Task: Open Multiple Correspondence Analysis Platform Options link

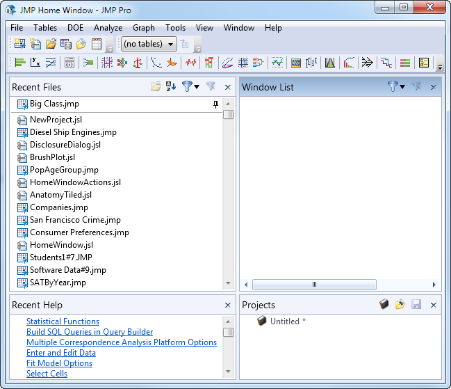Action: pyautogui.click(x=122, y=342)
